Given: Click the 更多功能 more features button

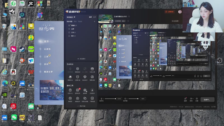Looking at the screenshot, I should click(81, 106).
